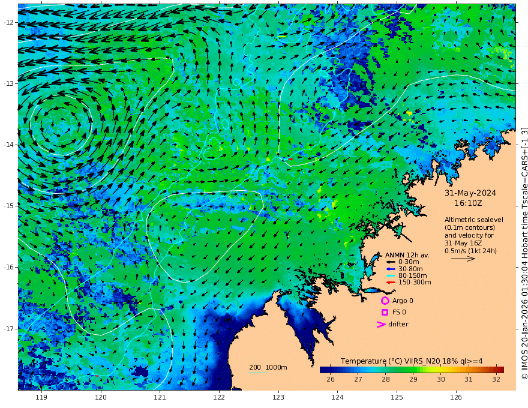Click the magenta FS square marker

point(385,313)
